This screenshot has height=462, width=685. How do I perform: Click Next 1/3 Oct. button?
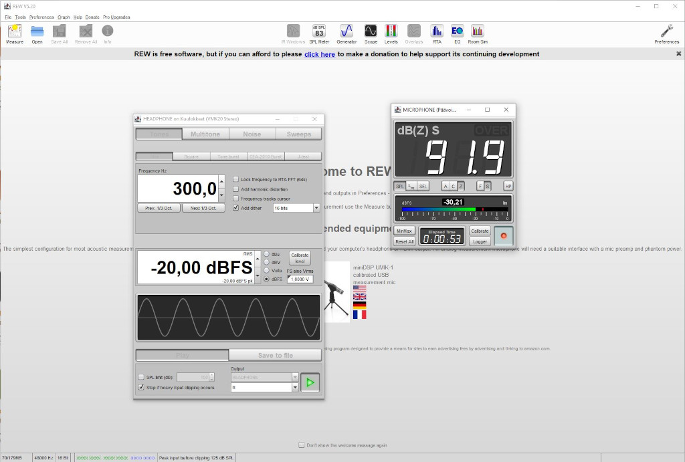(x=203, y=208)
